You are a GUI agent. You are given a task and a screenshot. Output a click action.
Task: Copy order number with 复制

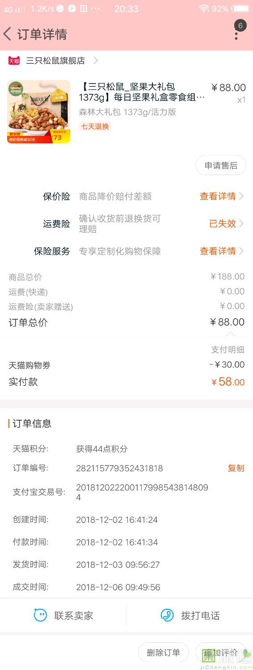click(x=236, y=468)
